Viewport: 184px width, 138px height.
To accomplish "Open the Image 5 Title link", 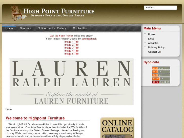I will (71, 54).
